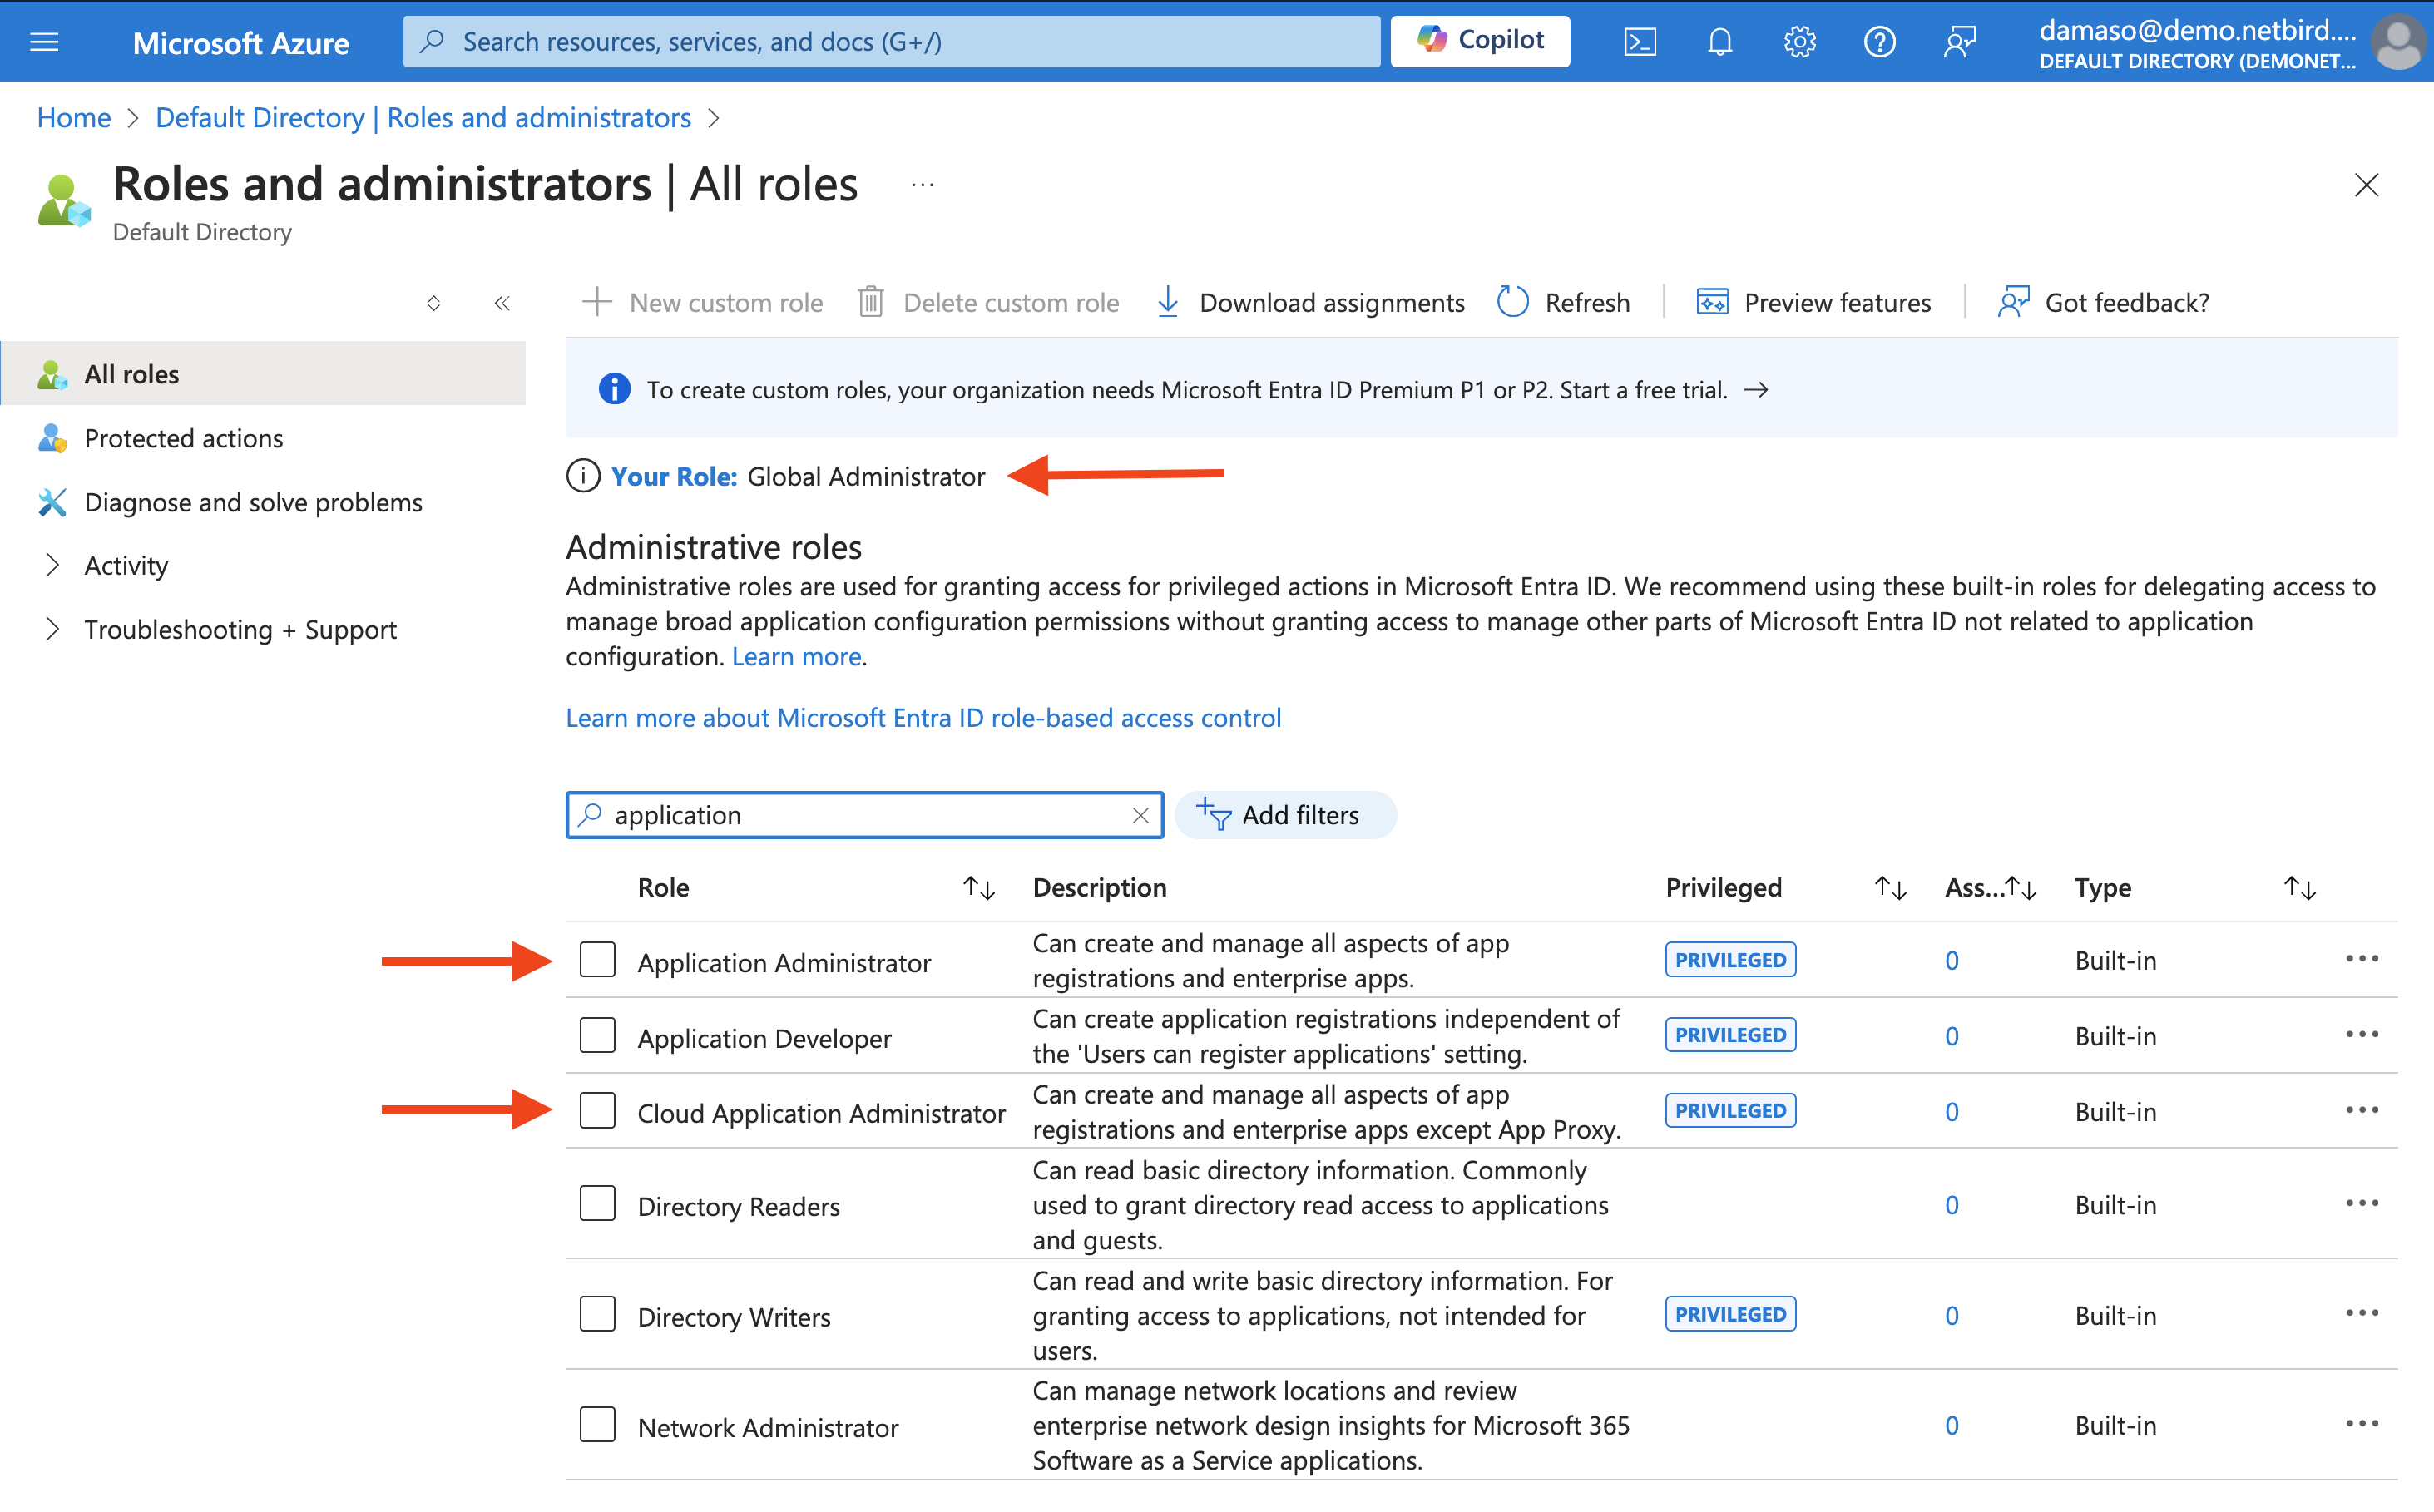The height and width of the screenshot is (1512, 2434).
Task: Clear the application search field
Action: (1140, 815)
